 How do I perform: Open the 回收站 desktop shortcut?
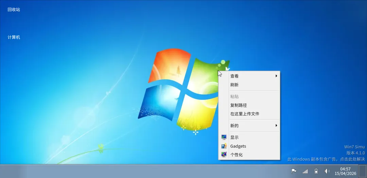click(x=14, y=10)
